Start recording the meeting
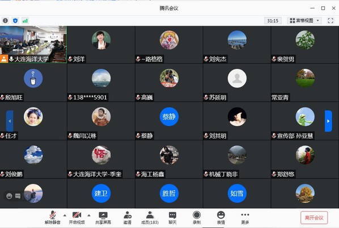The height and width of the screenshot is (228, 339). (197, 218)
